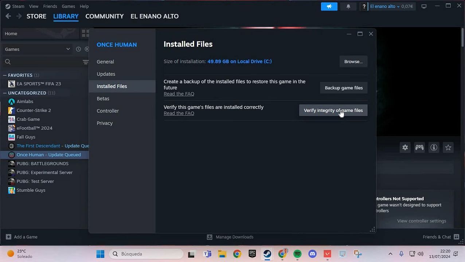Open the Friends menu

pyautogui.click(x=50, y=6)
